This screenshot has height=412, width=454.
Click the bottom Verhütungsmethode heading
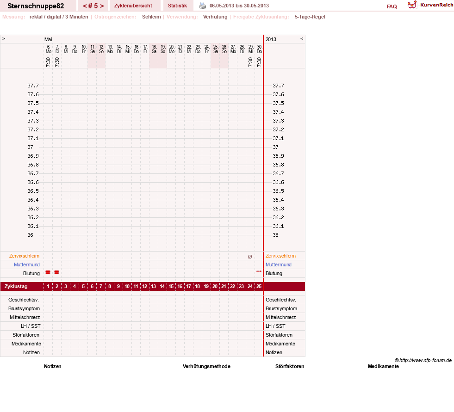coord(206,366)
